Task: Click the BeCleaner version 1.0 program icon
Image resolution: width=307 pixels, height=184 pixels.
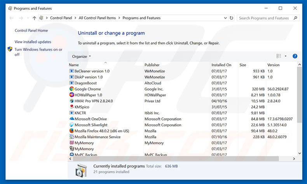Action: pos(72,71)
